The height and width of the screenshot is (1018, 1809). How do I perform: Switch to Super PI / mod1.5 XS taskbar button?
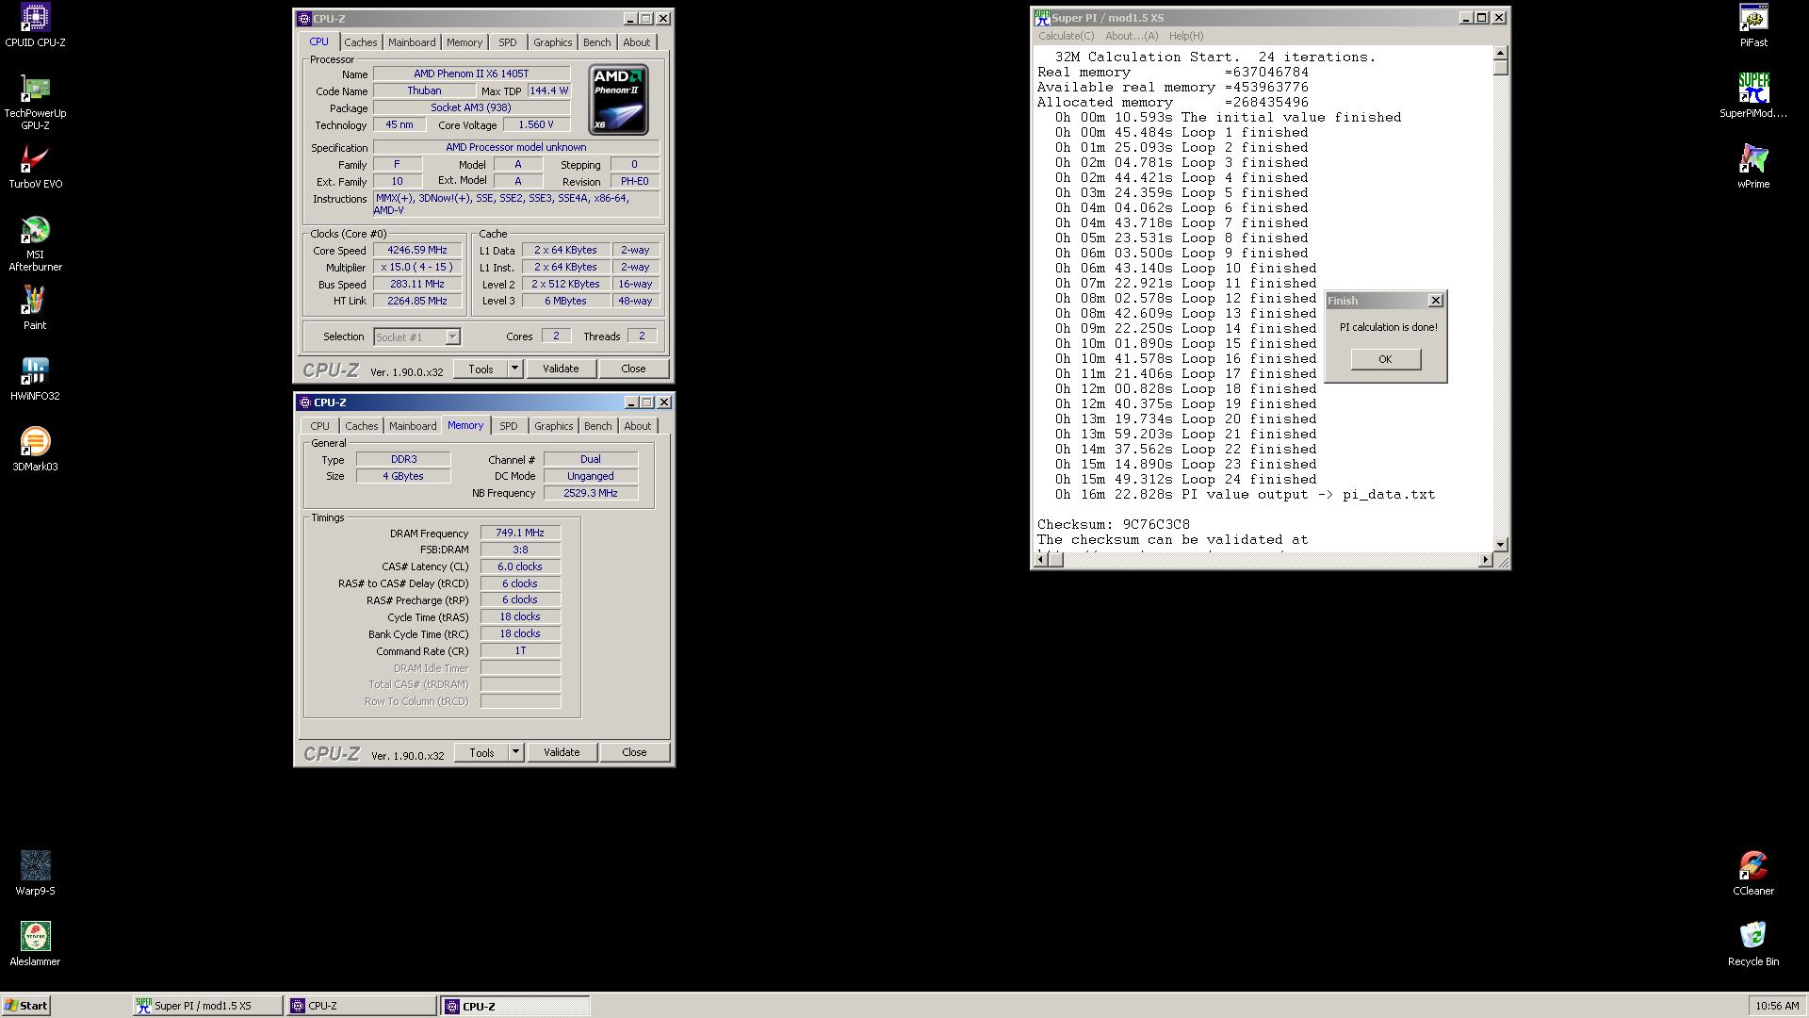coord(207,1006)
